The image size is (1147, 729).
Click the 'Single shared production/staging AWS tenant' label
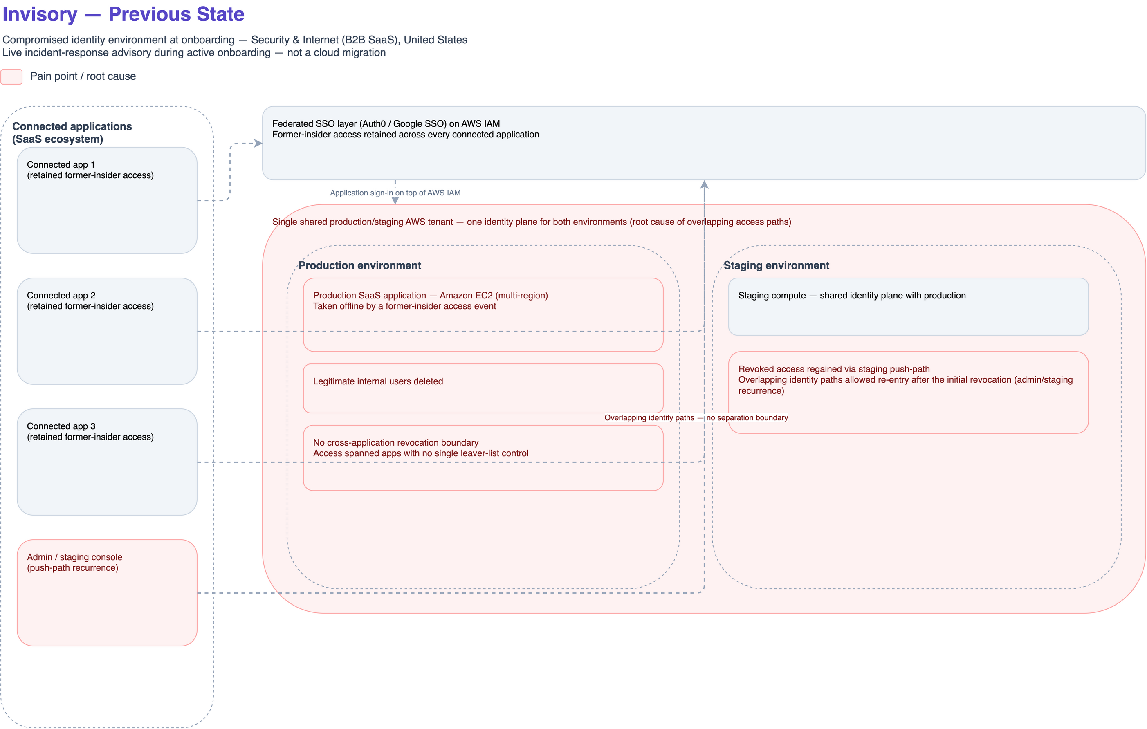[x=532, y=222]
